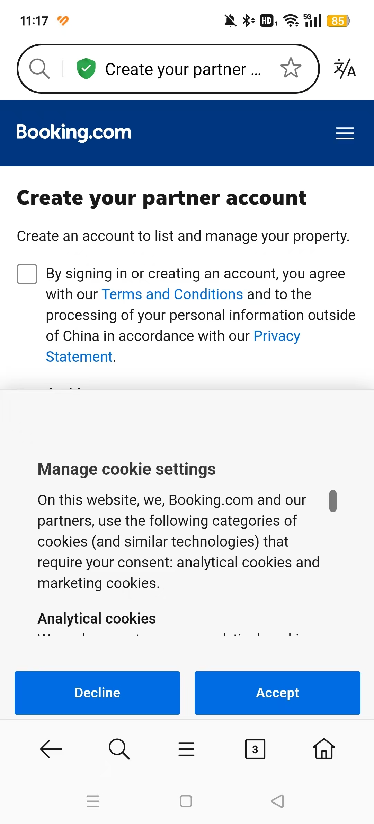The width and height of the screenshot is (374, 824).
Task: Open Android recent apps button
Action: click(93, 801)
